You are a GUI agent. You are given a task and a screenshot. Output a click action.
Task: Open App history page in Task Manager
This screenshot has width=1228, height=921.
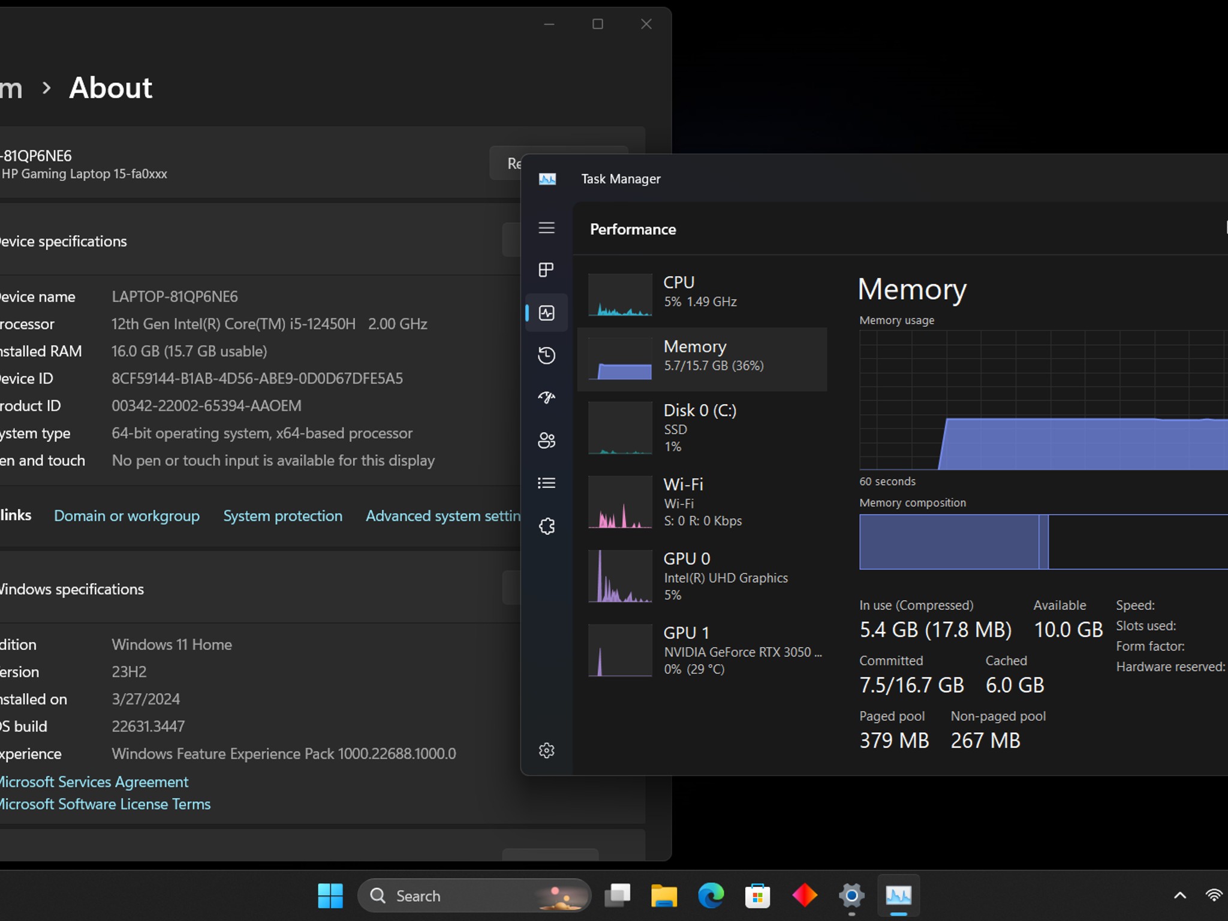546,356
